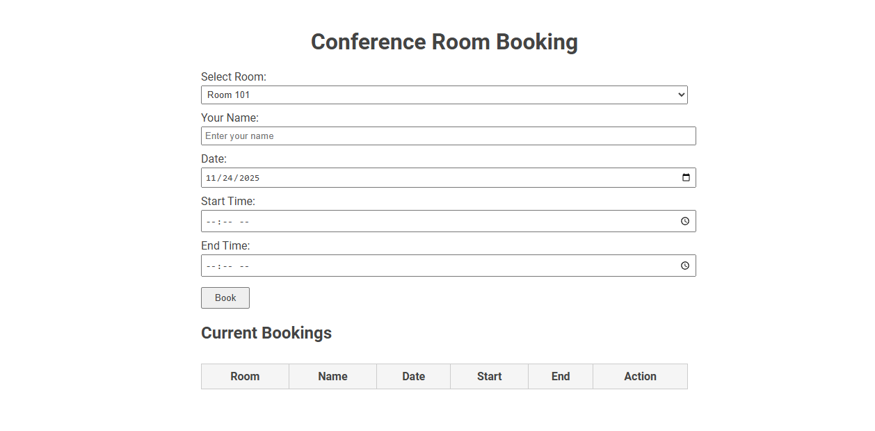Open the calendar picker for the Date field
This screenshot has width=875, height=431.
coord(685,177)
